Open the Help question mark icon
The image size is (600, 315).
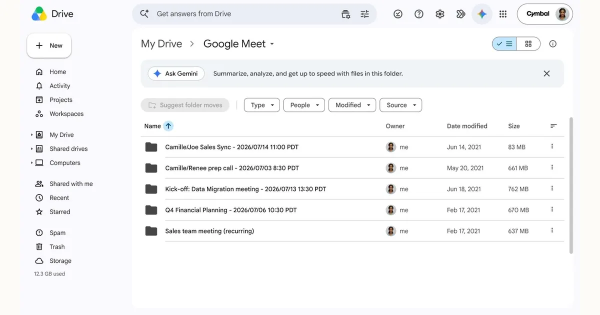click(x=419, y=14)
